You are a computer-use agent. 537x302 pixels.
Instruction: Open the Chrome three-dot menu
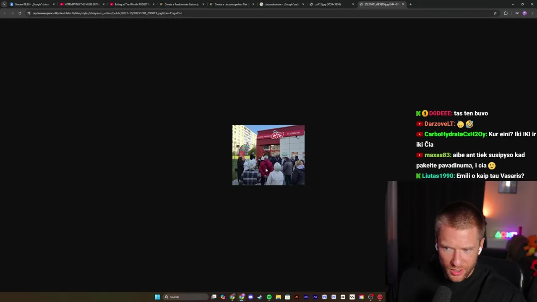click(532, 13)
